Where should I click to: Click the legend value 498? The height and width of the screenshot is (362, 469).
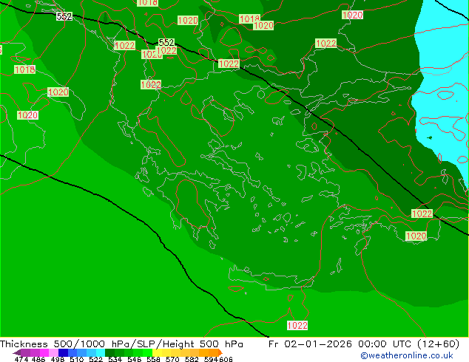[58, 359]
